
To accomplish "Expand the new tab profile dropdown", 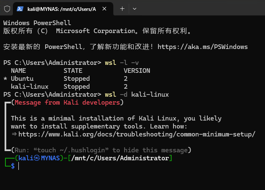I will coord(135,9).
